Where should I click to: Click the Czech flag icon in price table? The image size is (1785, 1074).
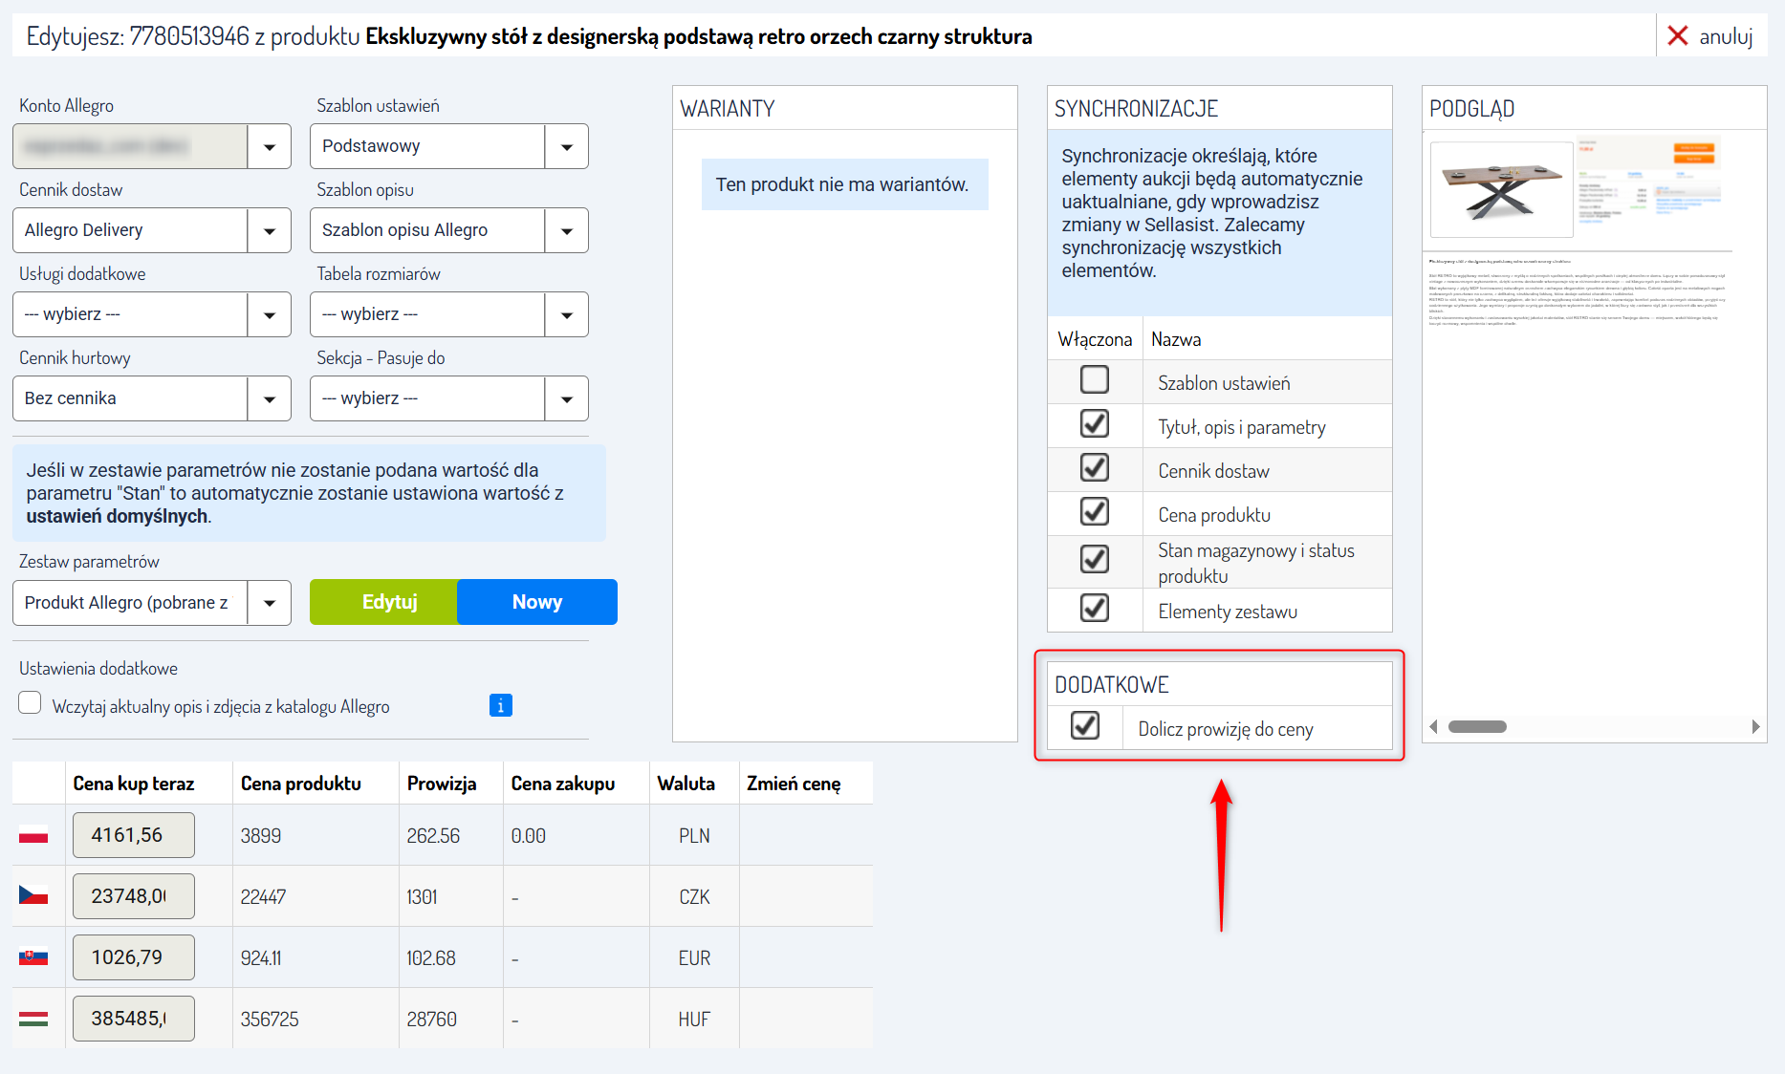33,896
